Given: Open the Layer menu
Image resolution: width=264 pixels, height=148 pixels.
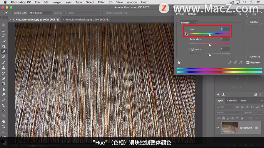Looking at the screenshot, I should click(68, 2).
